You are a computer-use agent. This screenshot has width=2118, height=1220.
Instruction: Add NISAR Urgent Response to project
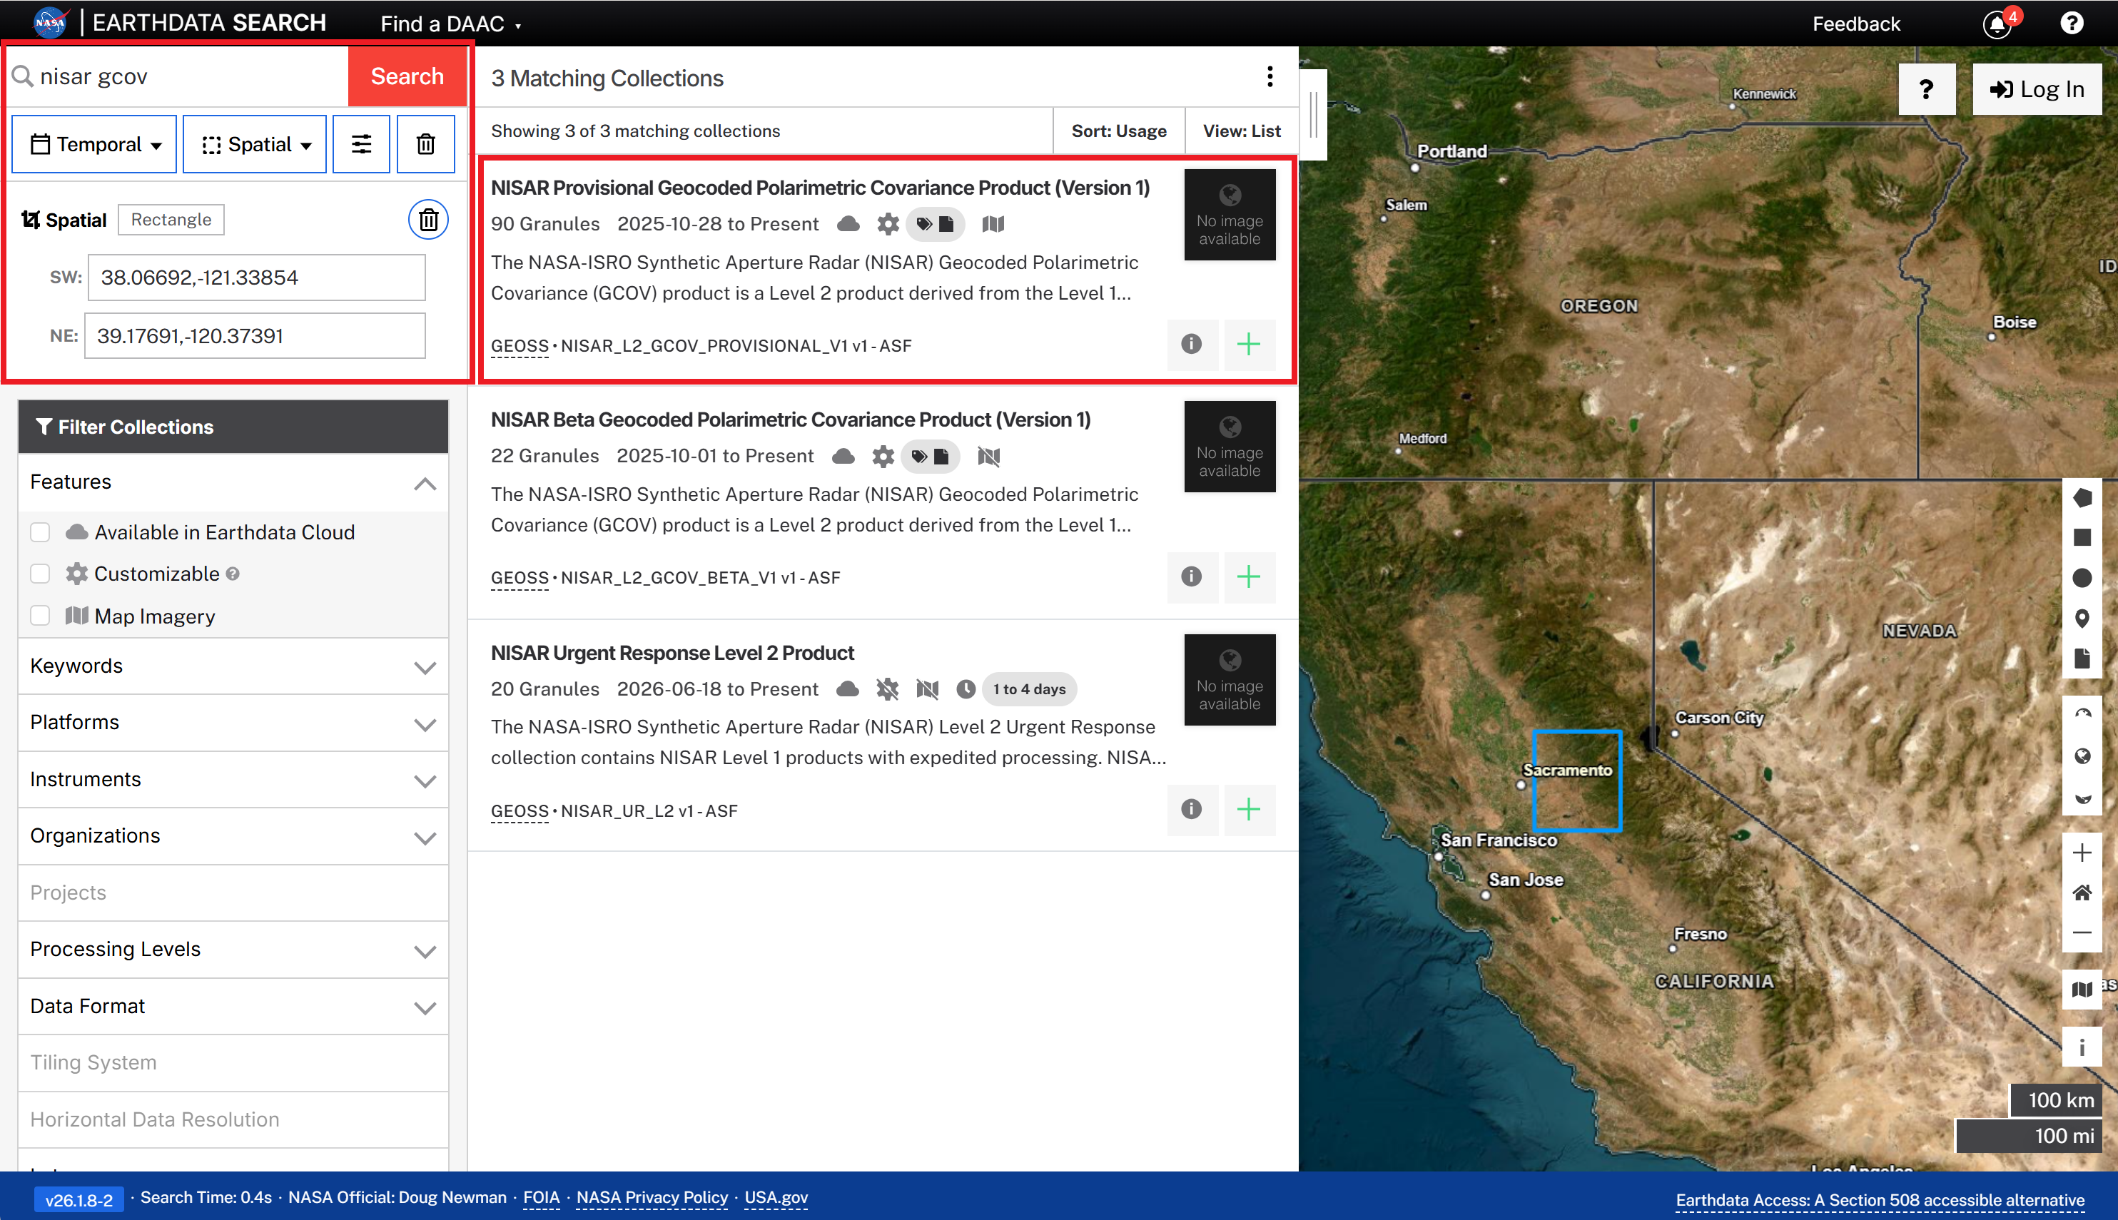[x=1250, y=810]
